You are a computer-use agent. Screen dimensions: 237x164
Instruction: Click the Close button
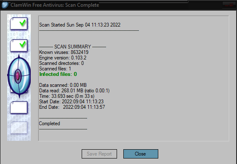point(141,154)
